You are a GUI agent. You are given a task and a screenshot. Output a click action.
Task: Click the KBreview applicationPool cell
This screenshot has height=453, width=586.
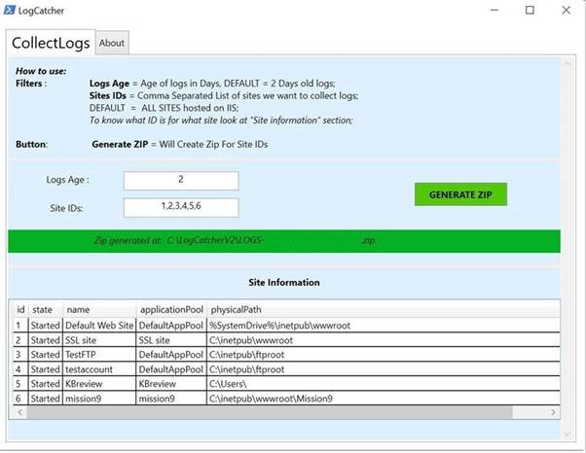click(x=171, y=384)
